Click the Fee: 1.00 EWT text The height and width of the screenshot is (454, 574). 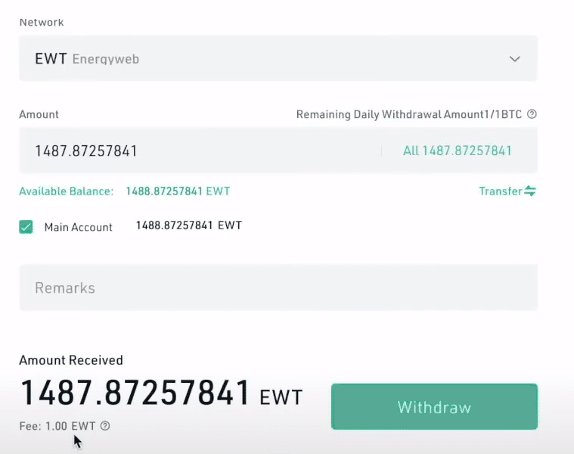pos(57,426)
